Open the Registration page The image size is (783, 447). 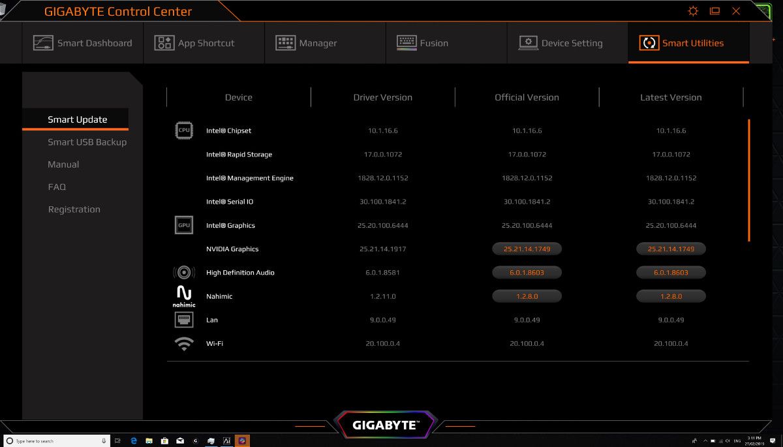tap(74, 209)
